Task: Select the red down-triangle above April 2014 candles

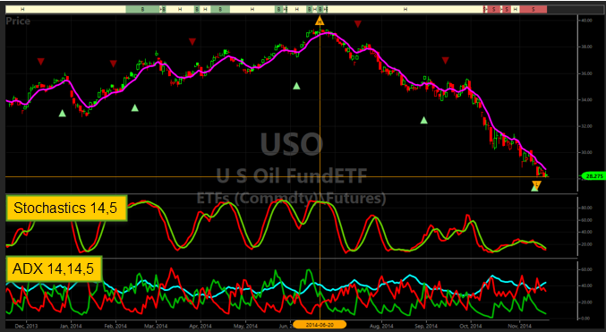Action: (x=192, y=42)
